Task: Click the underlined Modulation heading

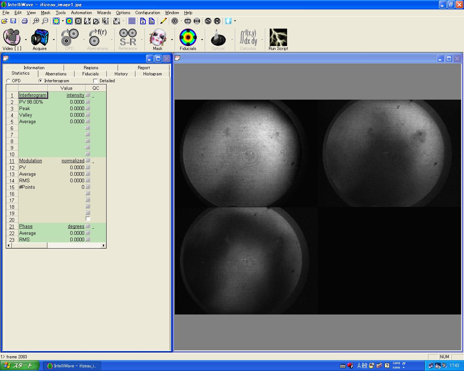Action: point(30,161)
